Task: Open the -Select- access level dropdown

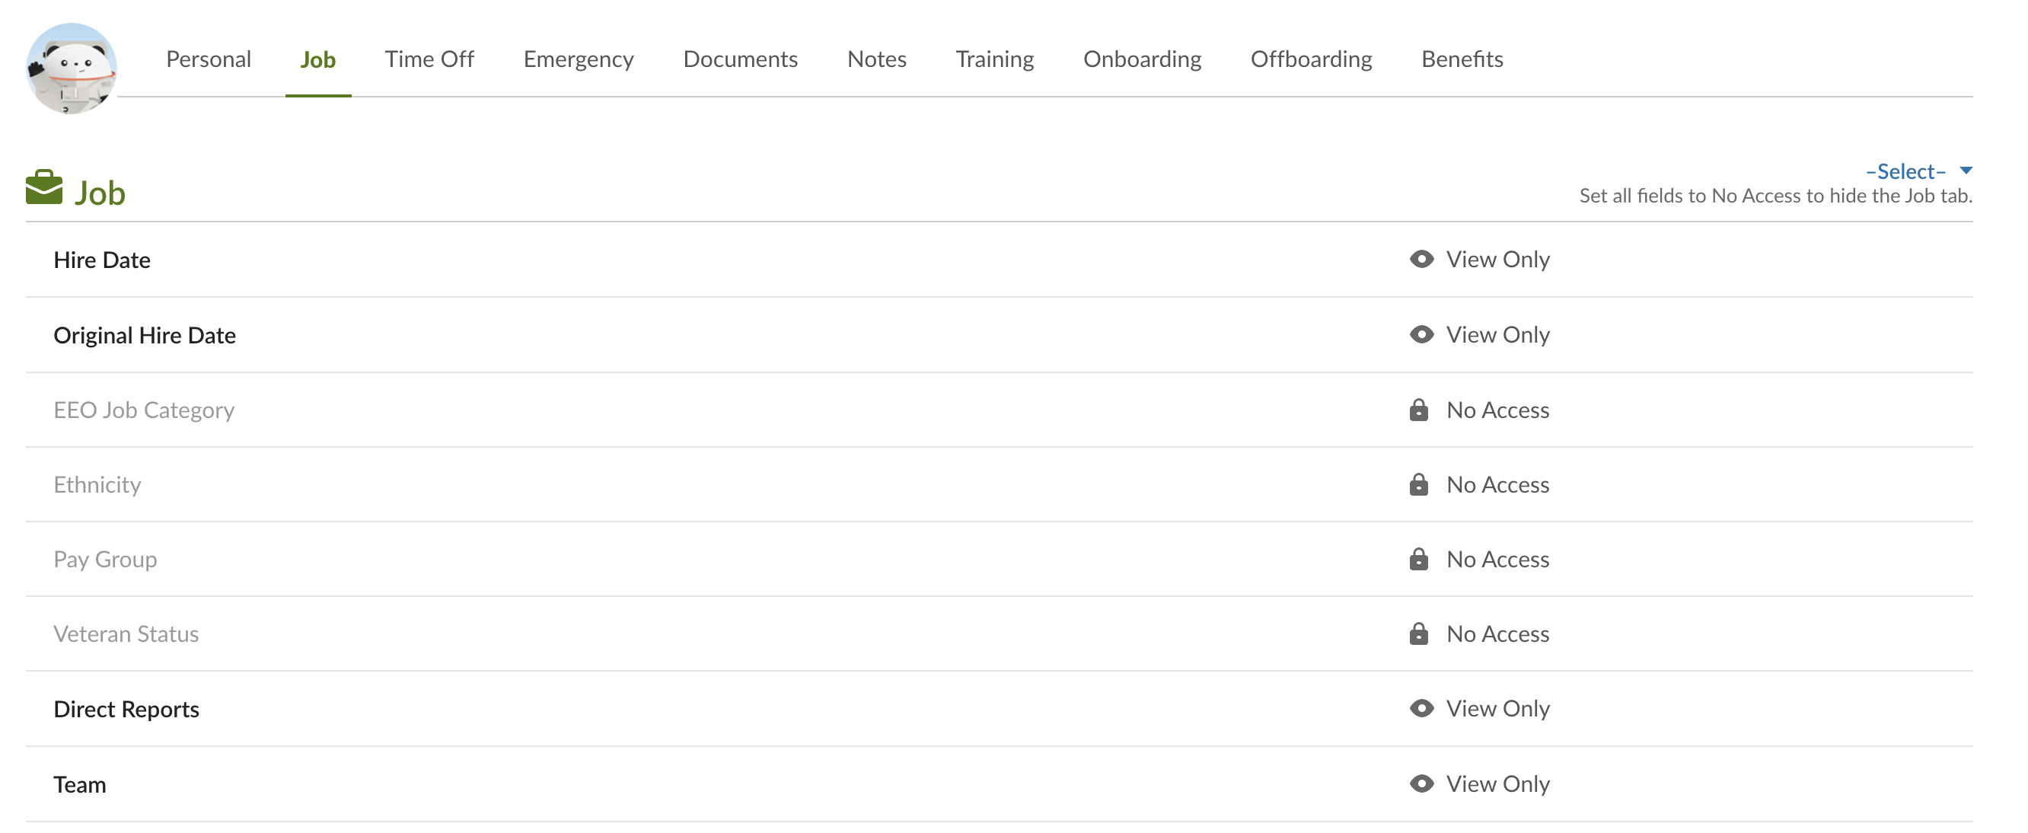Action: tap(1905, 171)
